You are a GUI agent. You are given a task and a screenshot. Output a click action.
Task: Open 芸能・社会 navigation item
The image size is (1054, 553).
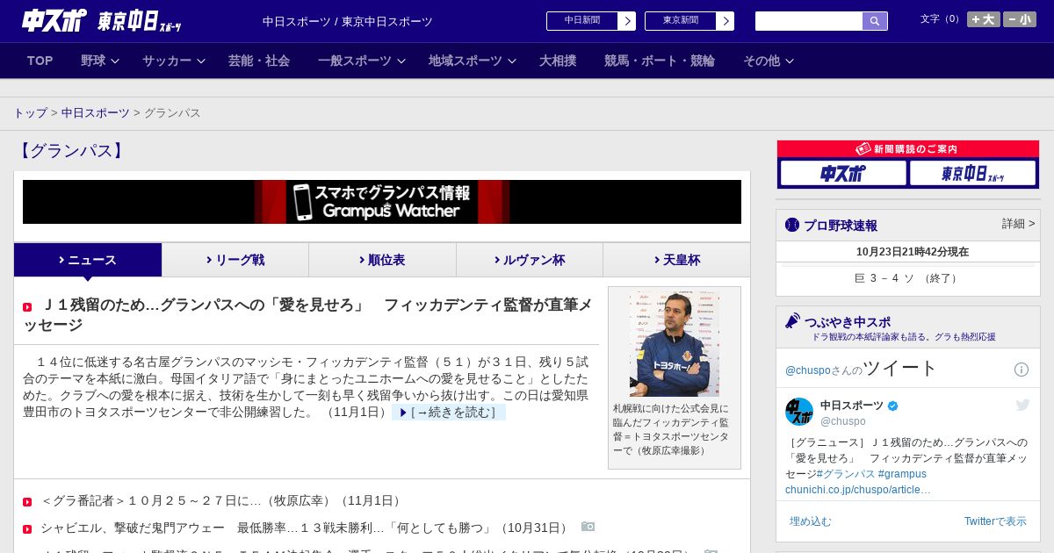coord(259,61)
